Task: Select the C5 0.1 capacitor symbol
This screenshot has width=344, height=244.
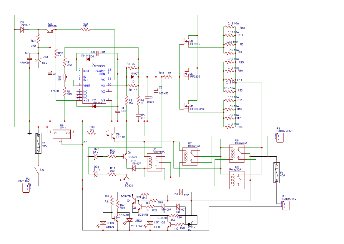Action: coord(138,115)
